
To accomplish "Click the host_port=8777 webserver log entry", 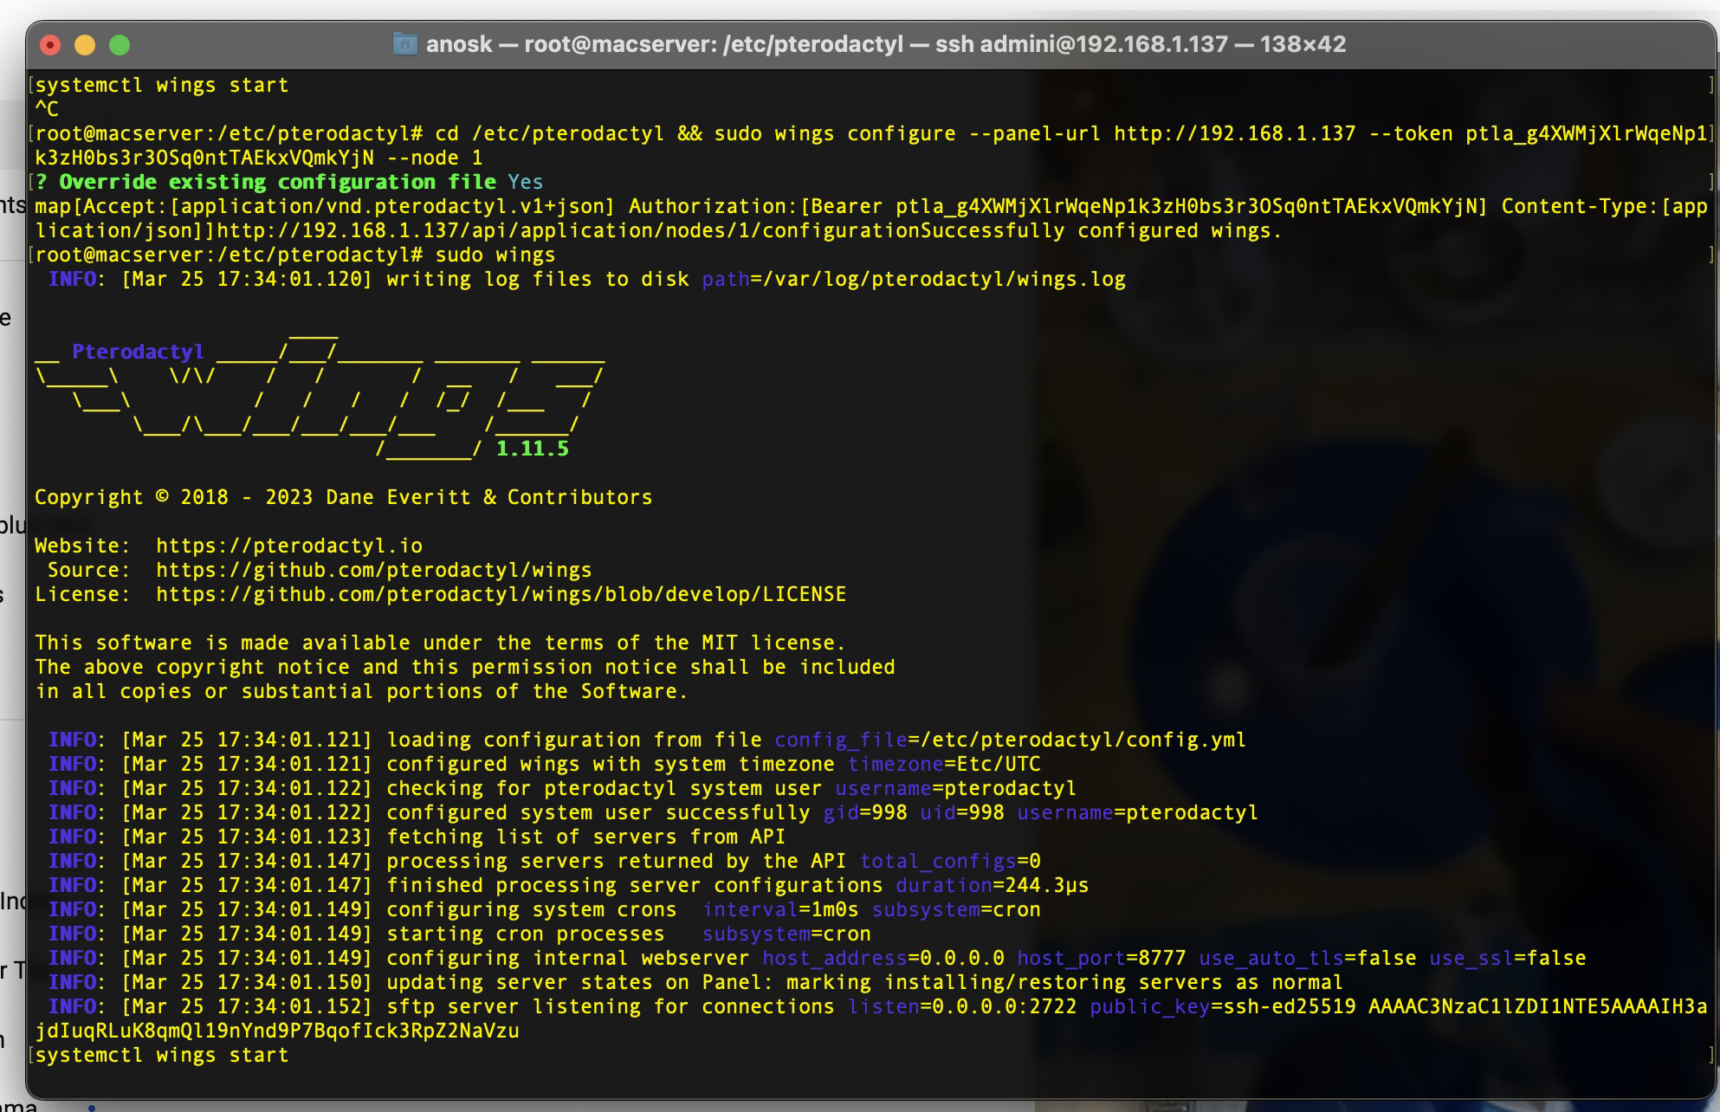I will (1101, 958).
